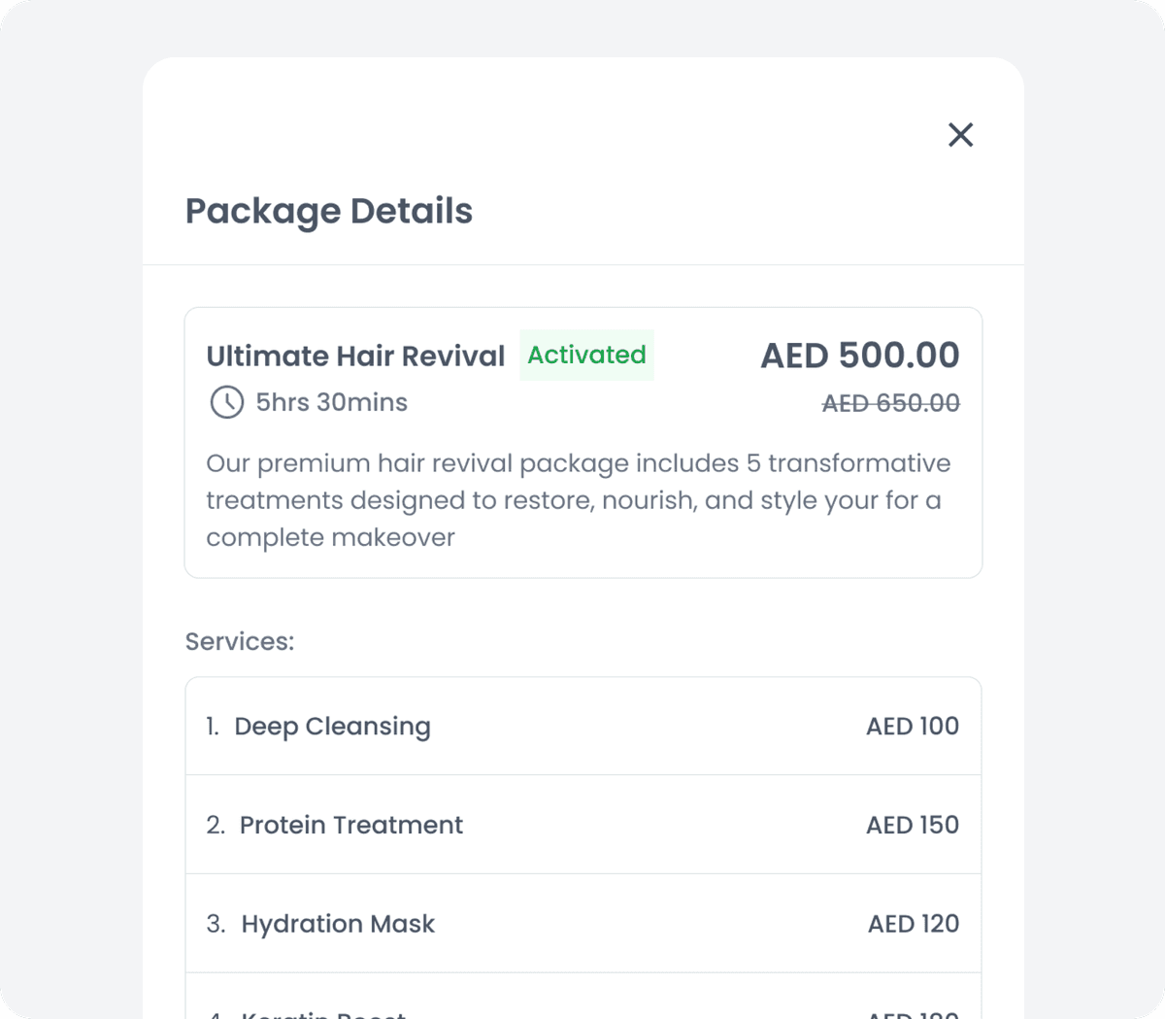Click the strikethrough AED 650.00 price
This screenshot has height=1019, width=1165.
pyautogui.click(x=890, y=402)
